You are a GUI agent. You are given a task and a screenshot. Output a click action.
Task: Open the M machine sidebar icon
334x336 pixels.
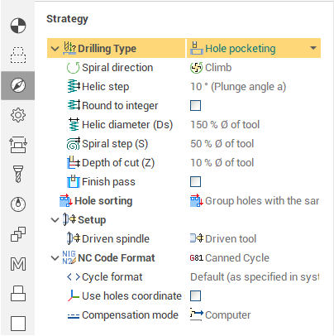[x=18, y=264]
